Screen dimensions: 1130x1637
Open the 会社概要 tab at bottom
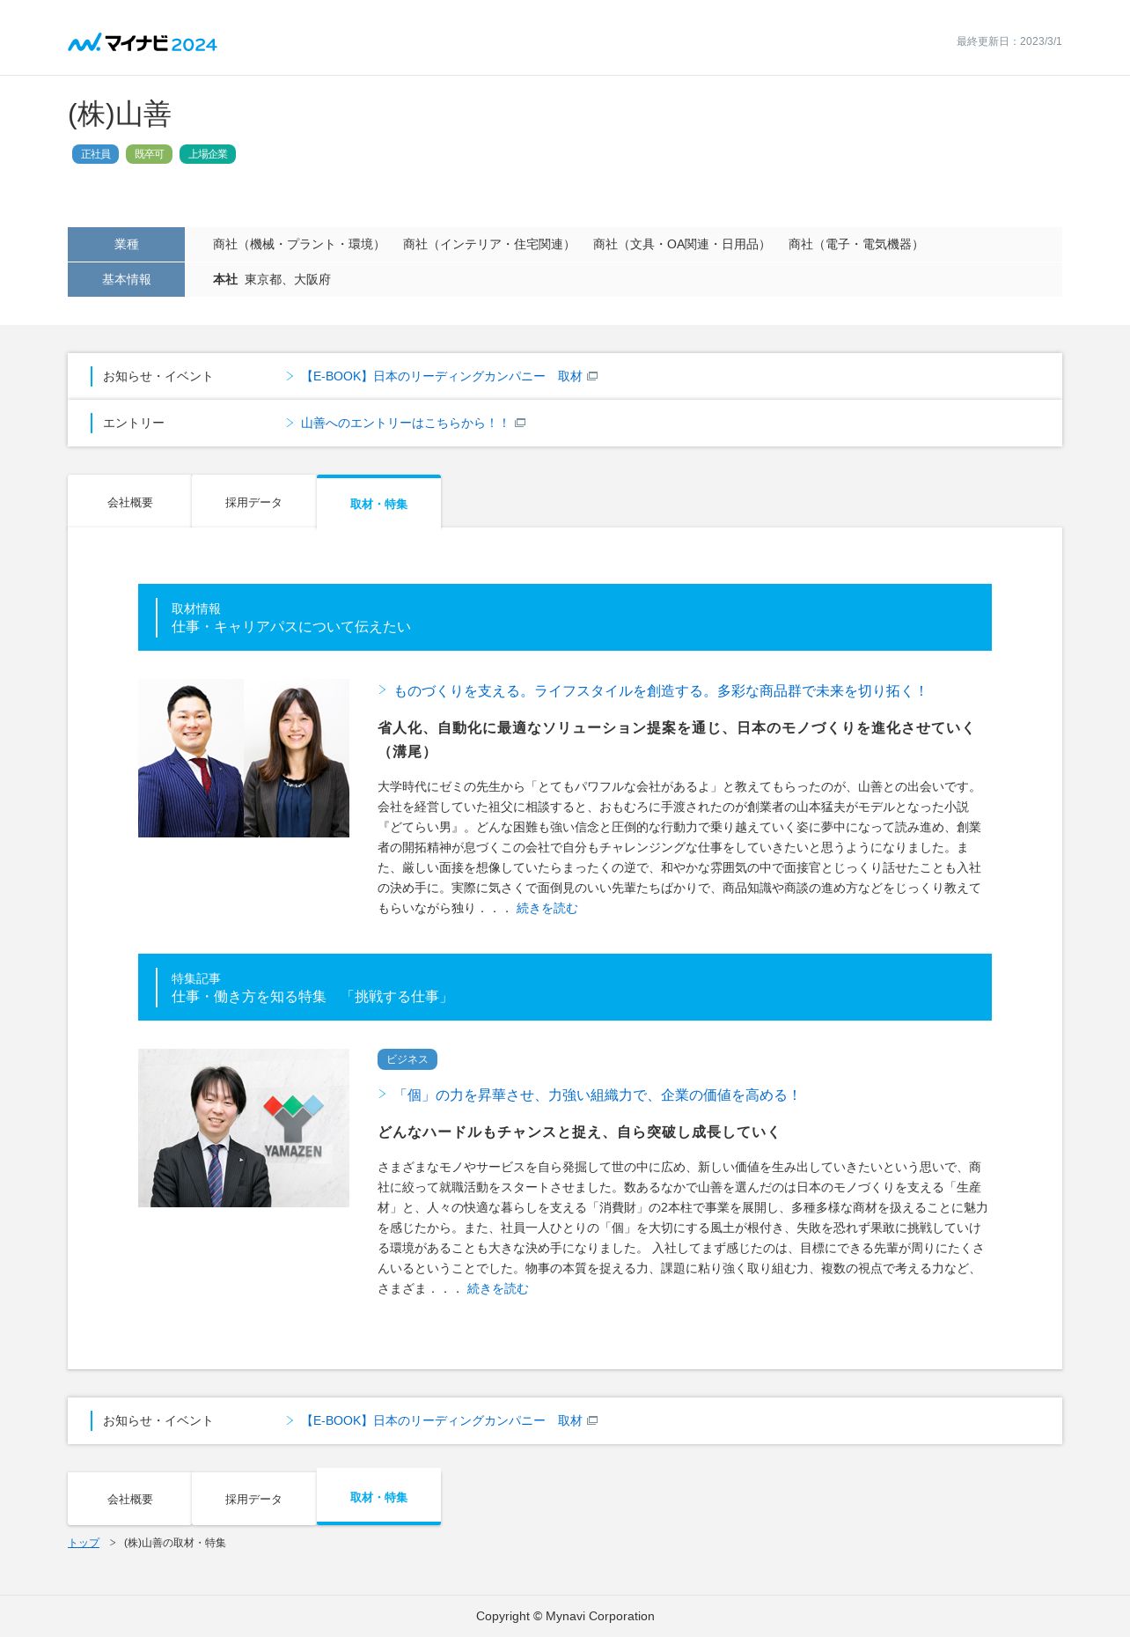[x=129, y=1499]
